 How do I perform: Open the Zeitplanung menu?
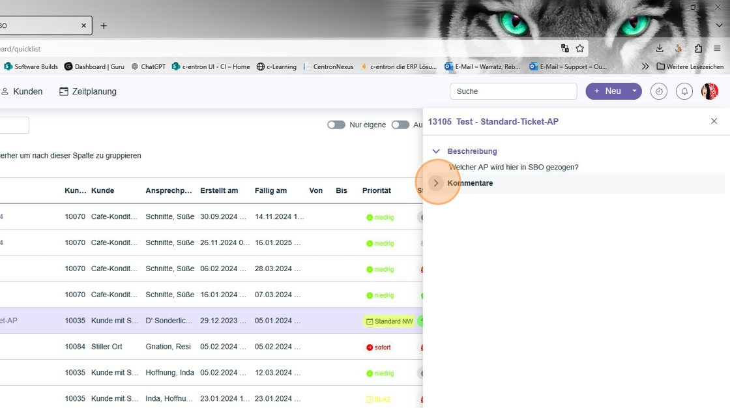pos(88,92)
